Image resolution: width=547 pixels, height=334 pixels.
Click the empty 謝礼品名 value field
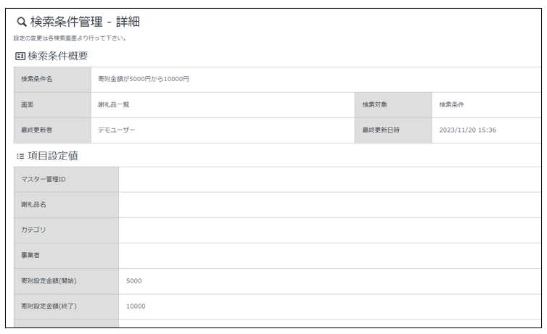point(330,205)
